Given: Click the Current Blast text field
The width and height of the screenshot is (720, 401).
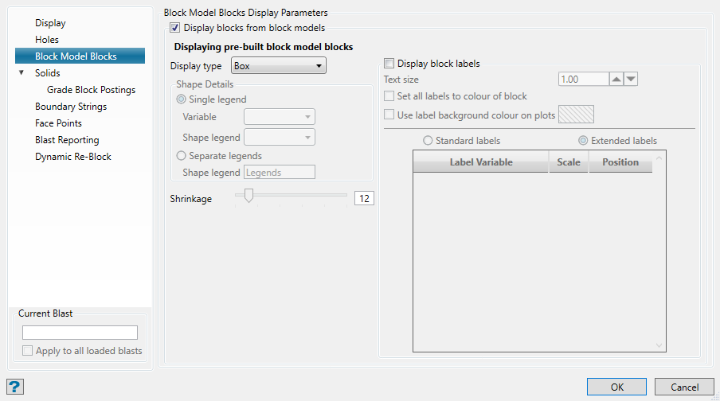Looking at the screenshot, I should [x=80, y=333].
